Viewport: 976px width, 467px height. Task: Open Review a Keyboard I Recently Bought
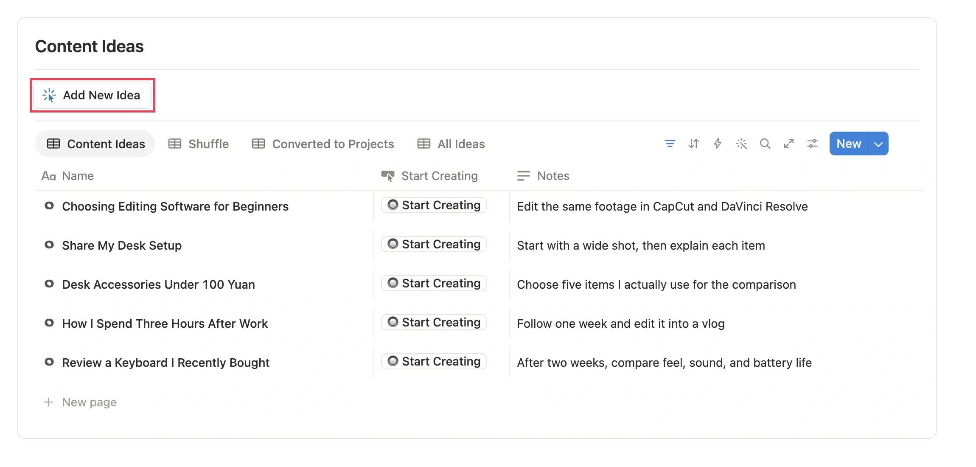(166, 363)
